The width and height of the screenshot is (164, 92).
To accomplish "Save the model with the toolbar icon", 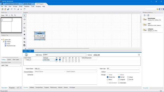I will [x=8, y=9].
